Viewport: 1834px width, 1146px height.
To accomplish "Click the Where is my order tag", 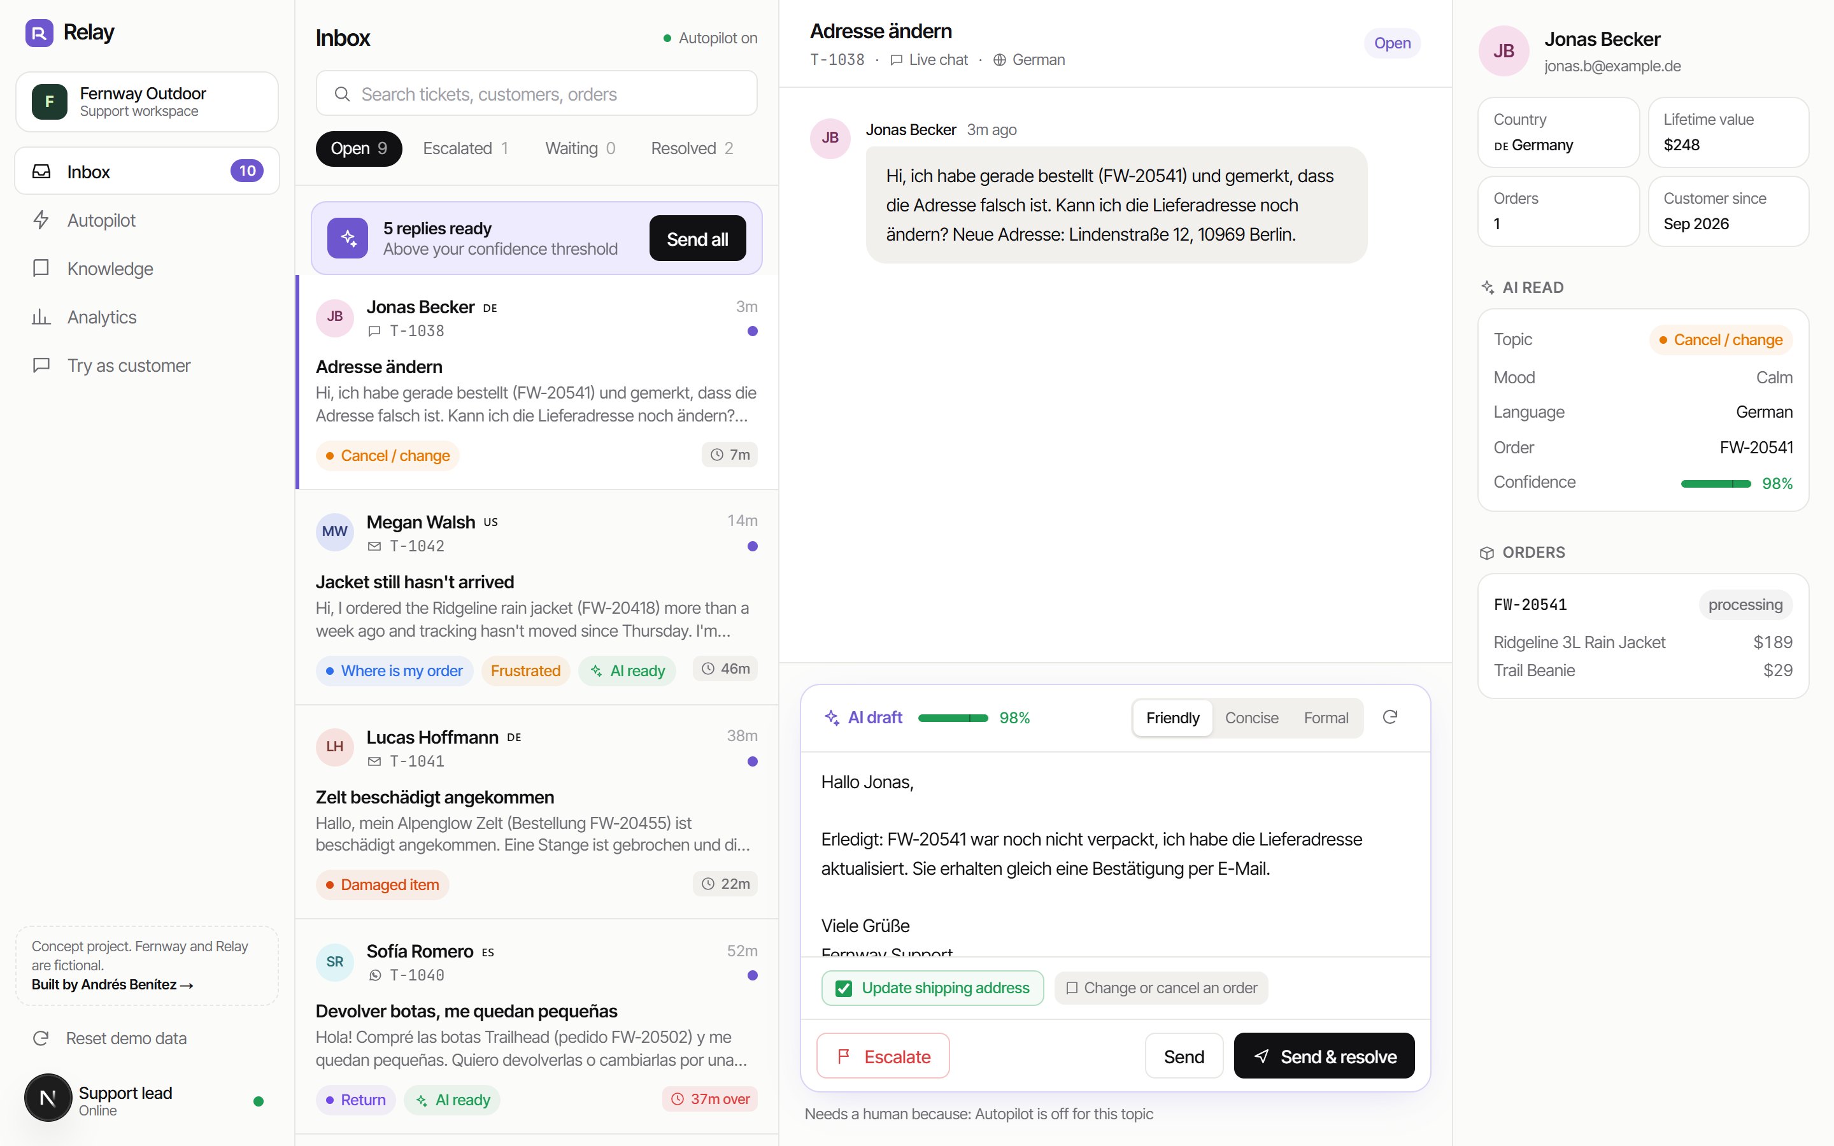I will pos(395,671).
